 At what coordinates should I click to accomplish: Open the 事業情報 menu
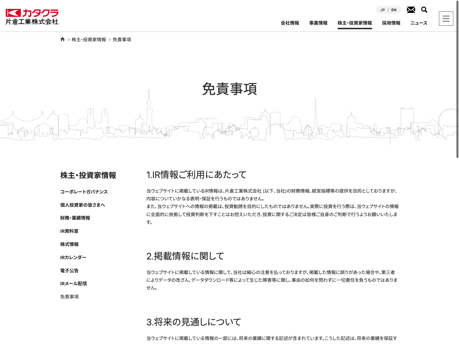pyautogui.click(x=318, y=23)
